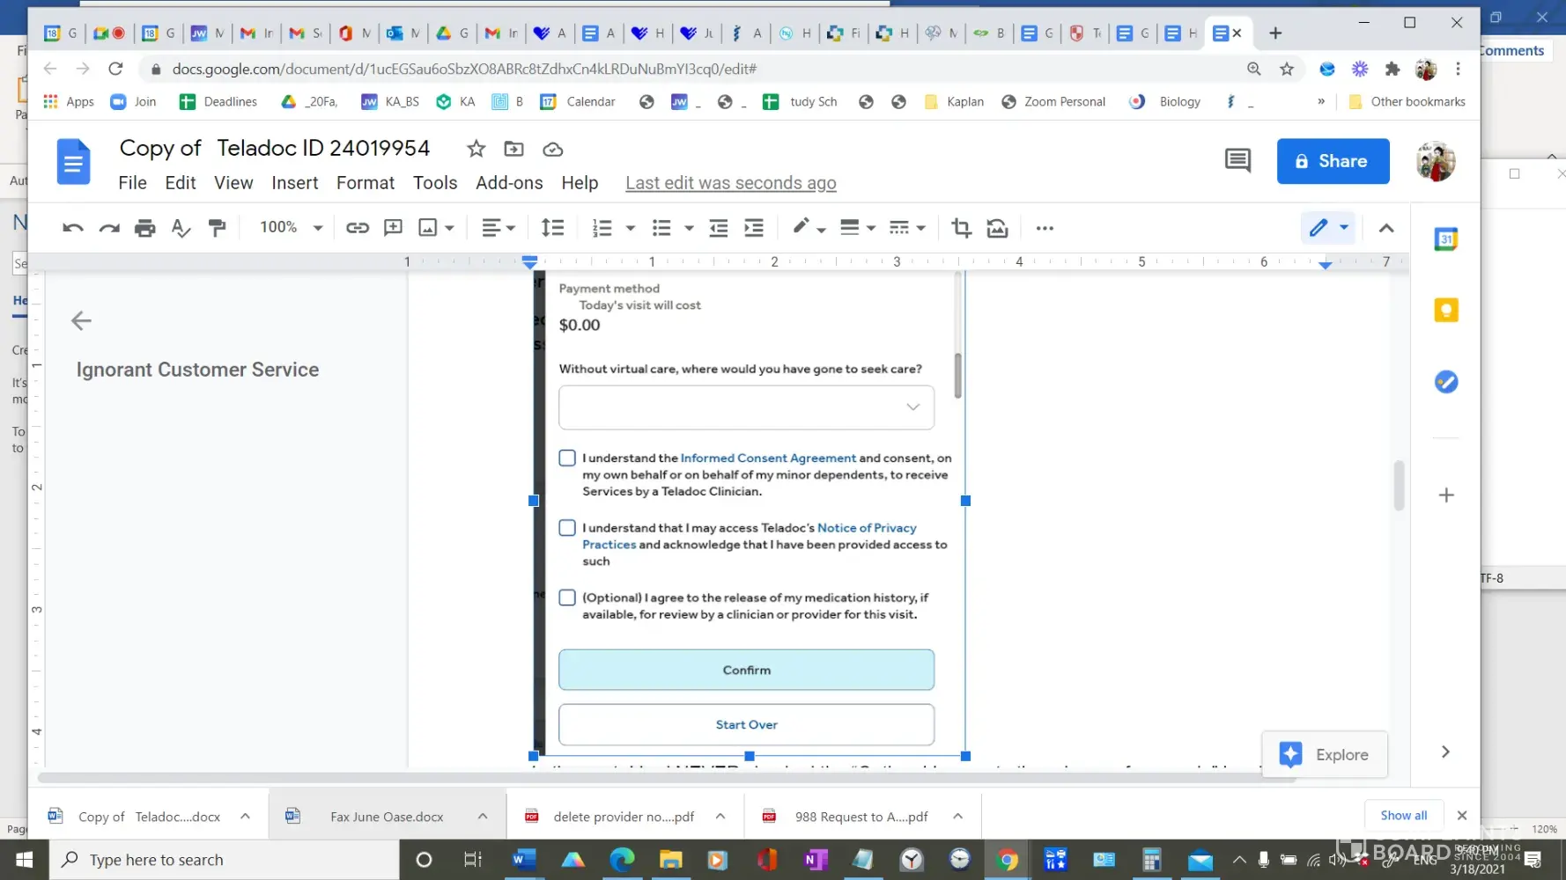Viewport: 1566px width, 880px height.
Task: Open the 'Last edit was seconds ago' link
Action: click(x=730, y=182)
